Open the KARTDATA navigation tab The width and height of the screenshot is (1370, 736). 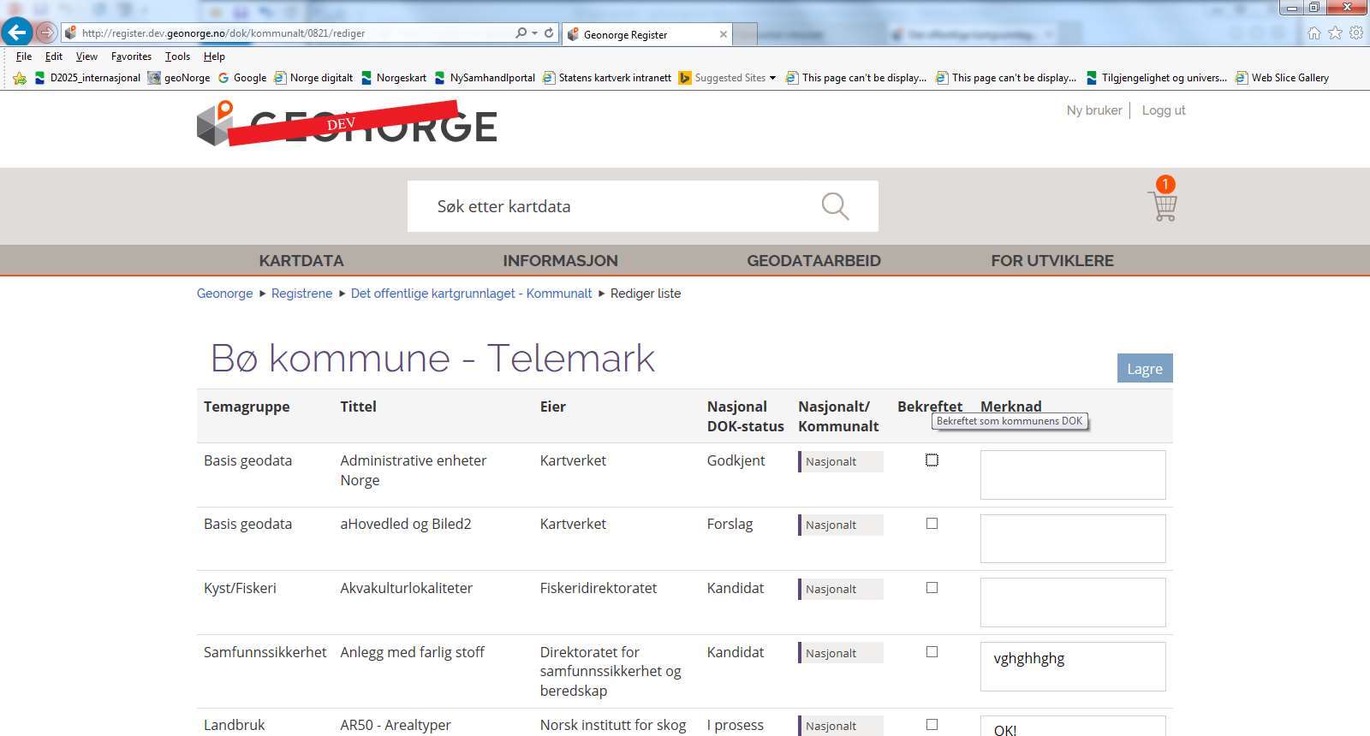[x=301, y=261]
